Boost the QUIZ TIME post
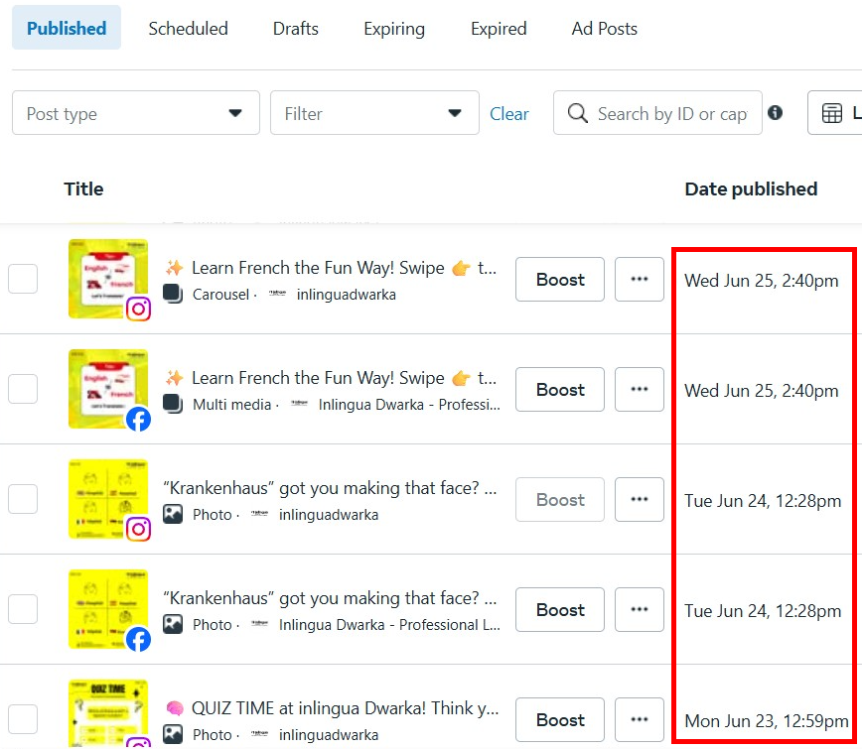This screenshot has height=749, width=862. tap(560, 719)
